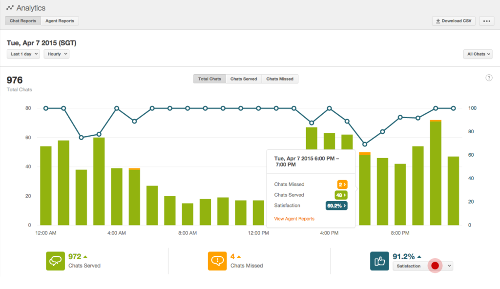This screenshot has height=289, width=500.
Task: Click the green Chats Served bubble icon
Action: (55, 261)
